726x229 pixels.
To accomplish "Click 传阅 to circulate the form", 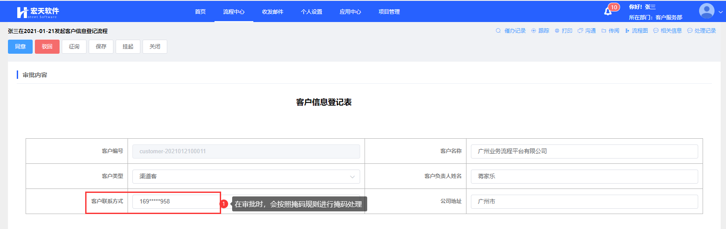I will [610, 31].
